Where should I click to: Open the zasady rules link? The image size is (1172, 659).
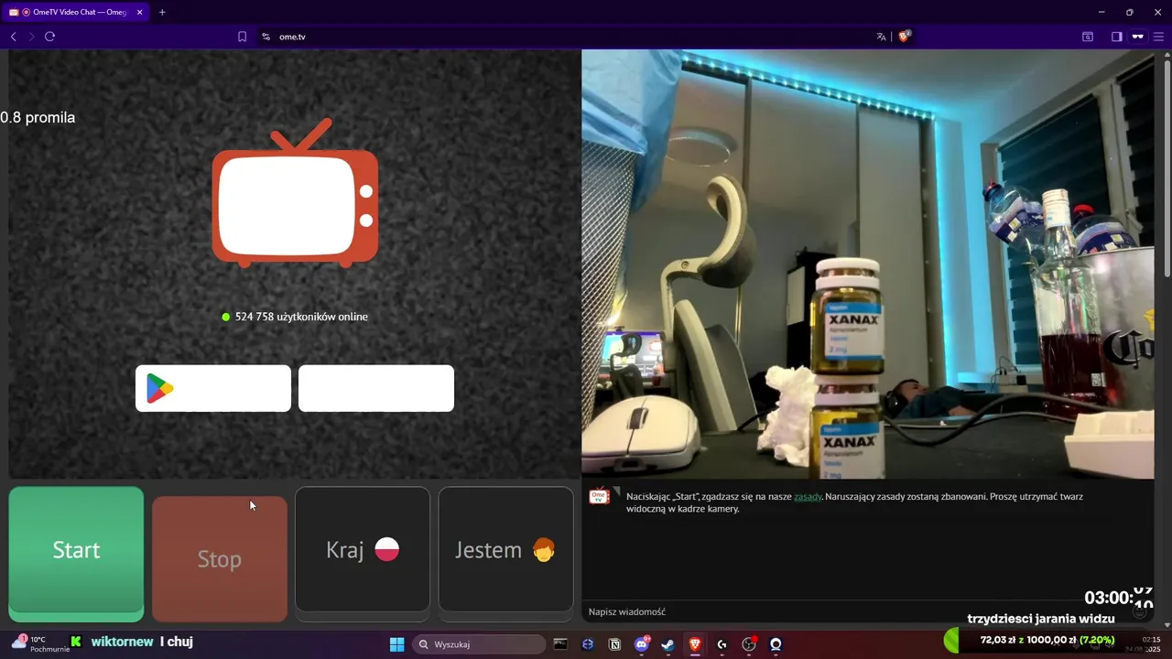point(808,496)
